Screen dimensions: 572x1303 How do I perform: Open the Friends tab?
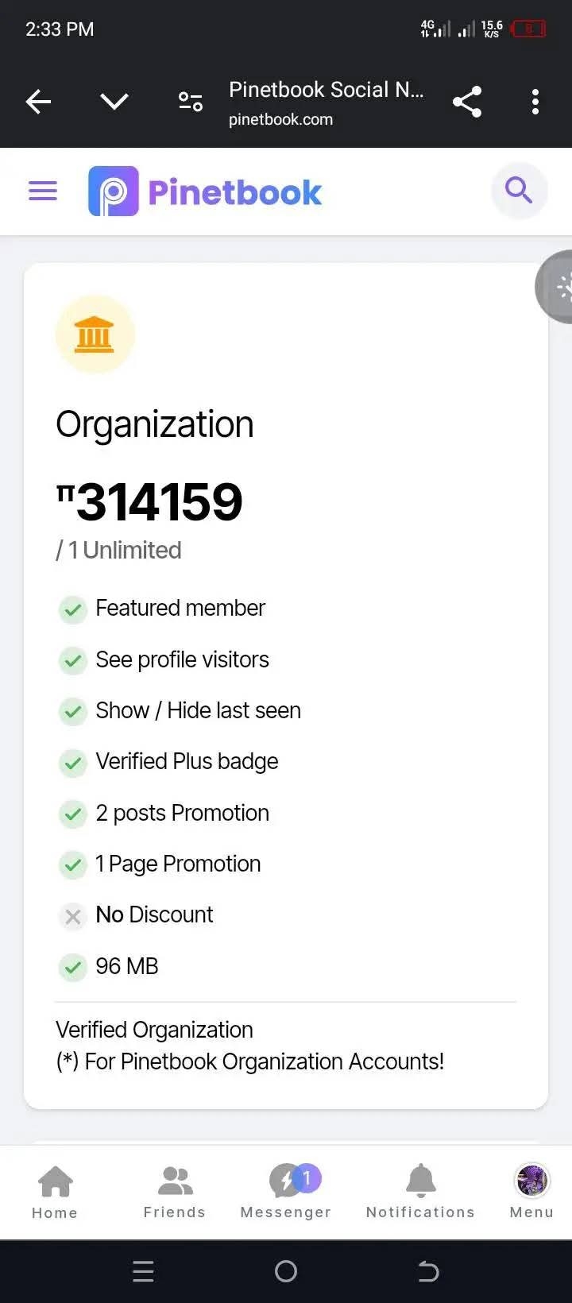coord(175,1191)
